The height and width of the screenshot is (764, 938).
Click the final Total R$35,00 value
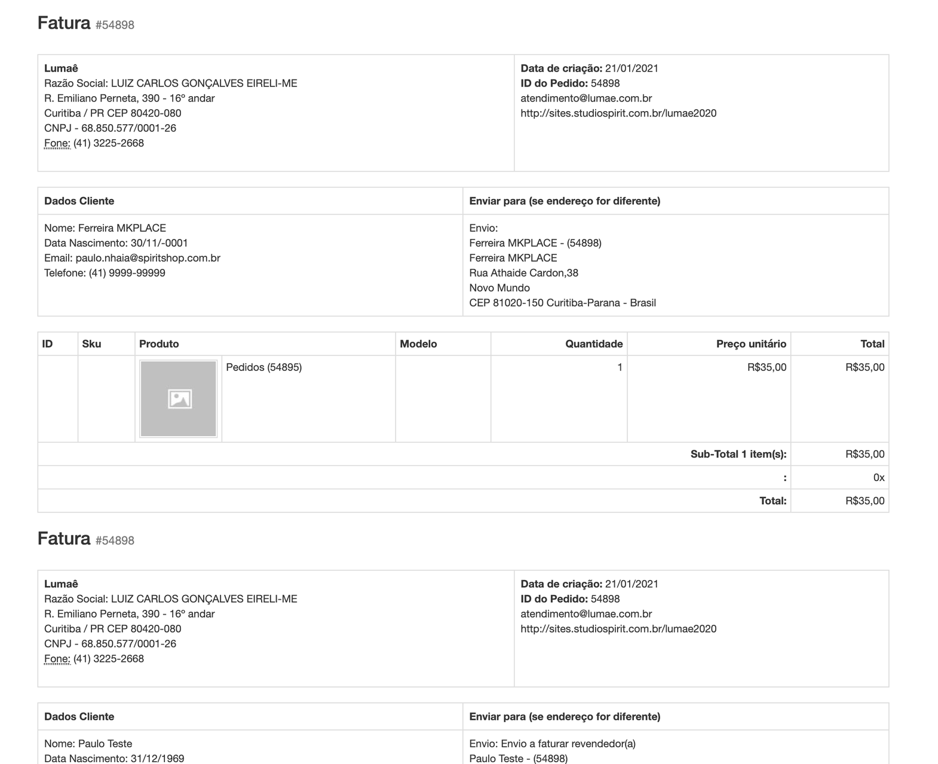865,501
